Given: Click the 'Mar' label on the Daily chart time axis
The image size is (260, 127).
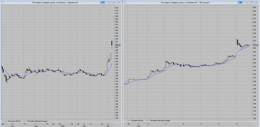Looking at the screenshot, I should click(x=108, y=126).
